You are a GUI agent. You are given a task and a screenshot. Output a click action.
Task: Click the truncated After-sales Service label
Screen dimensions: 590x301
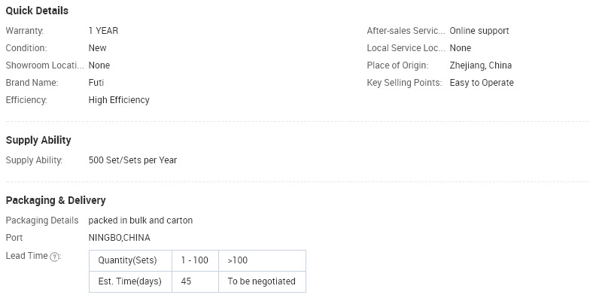pos(406,31)
